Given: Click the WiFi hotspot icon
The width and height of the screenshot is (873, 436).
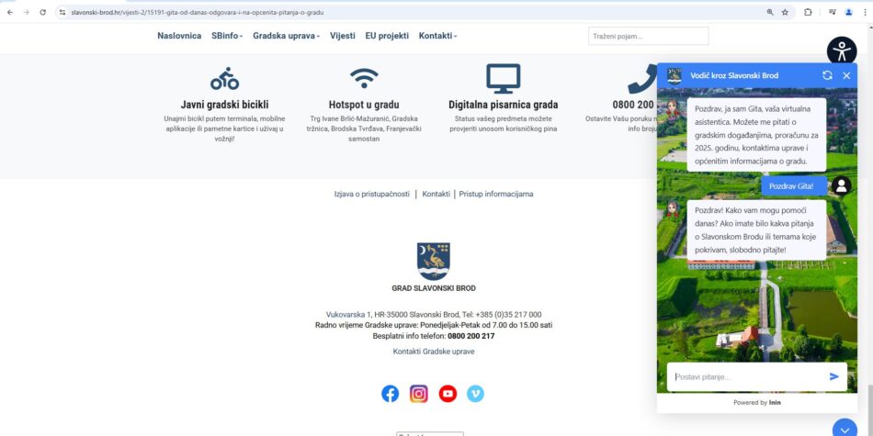Looking at the screenshot, I should [364, 78].
